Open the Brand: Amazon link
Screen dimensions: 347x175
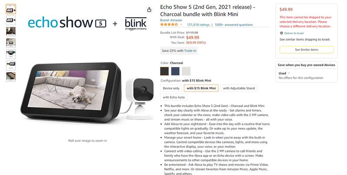171,20
